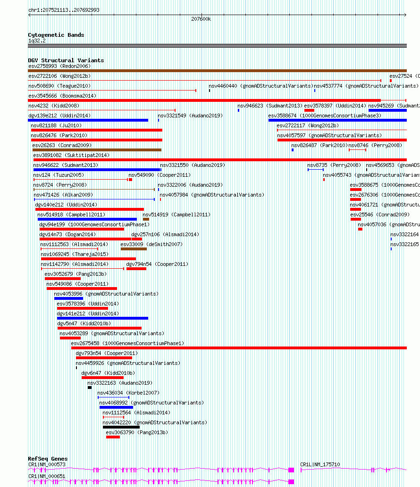
Task: Click dgv14n73 (Dogan2014) label
Action: 67,235
